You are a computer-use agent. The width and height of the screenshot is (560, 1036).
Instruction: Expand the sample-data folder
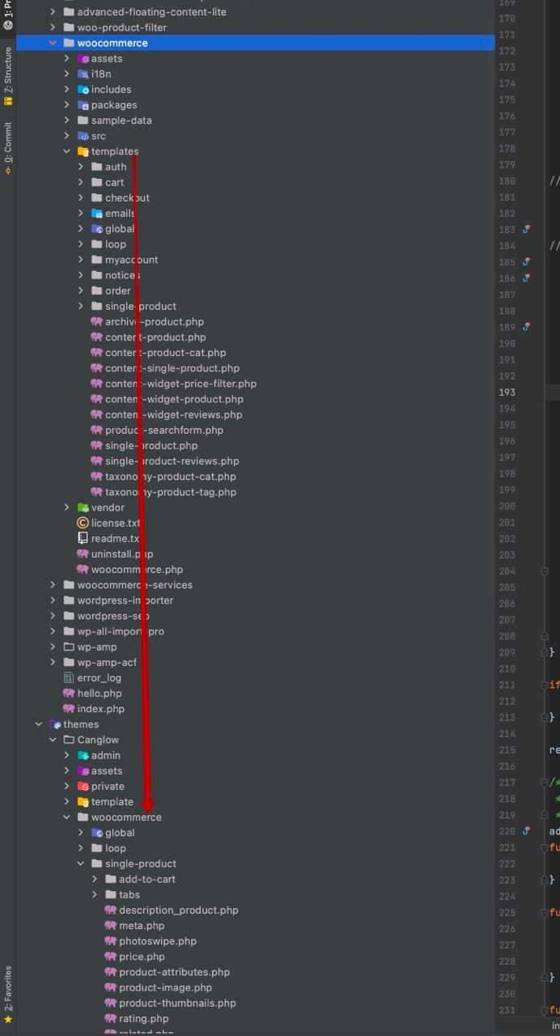click(67, 120)
